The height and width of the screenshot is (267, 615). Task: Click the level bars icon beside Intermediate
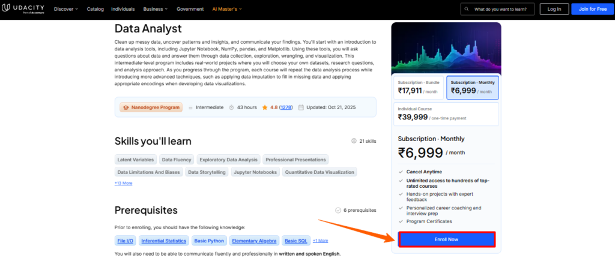coord(190,107)
